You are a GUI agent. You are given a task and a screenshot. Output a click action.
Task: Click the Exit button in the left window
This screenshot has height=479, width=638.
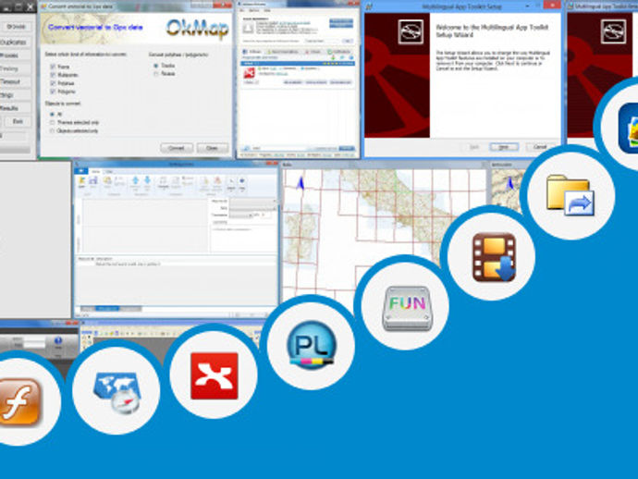point(18,121)
